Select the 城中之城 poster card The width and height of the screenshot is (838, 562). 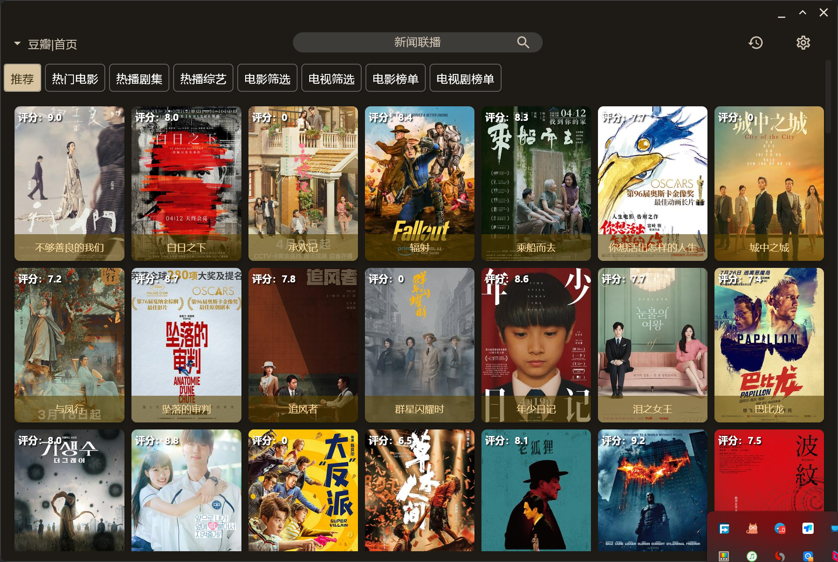769,184
